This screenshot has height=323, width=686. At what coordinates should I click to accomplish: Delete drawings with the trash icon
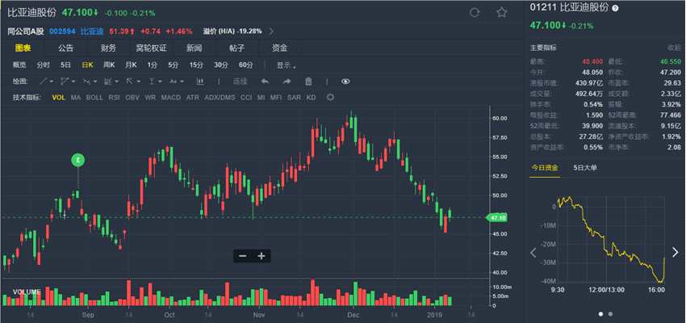point(308,82)
